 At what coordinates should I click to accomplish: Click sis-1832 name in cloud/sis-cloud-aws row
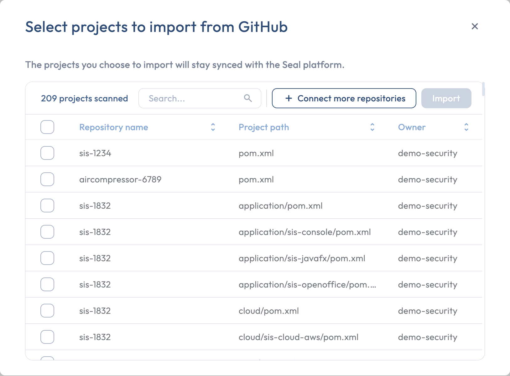click(95, 337)
